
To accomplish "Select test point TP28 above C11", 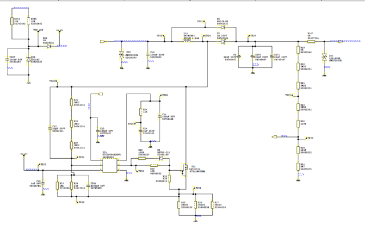I will coord(160,95).
